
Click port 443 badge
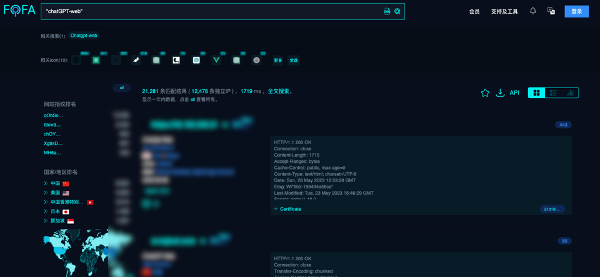(563, 125)
